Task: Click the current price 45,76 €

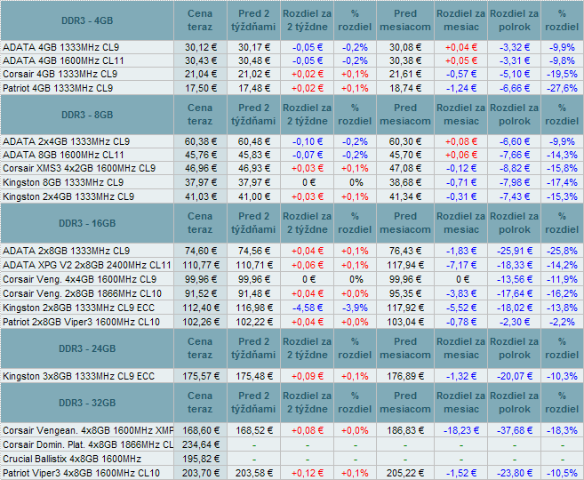Action: click(x=201, y=155)
